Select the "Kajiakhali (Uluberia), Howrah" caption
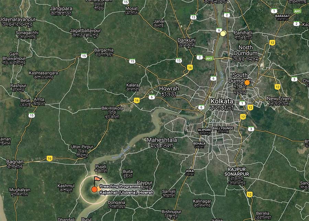 [126, 192]
